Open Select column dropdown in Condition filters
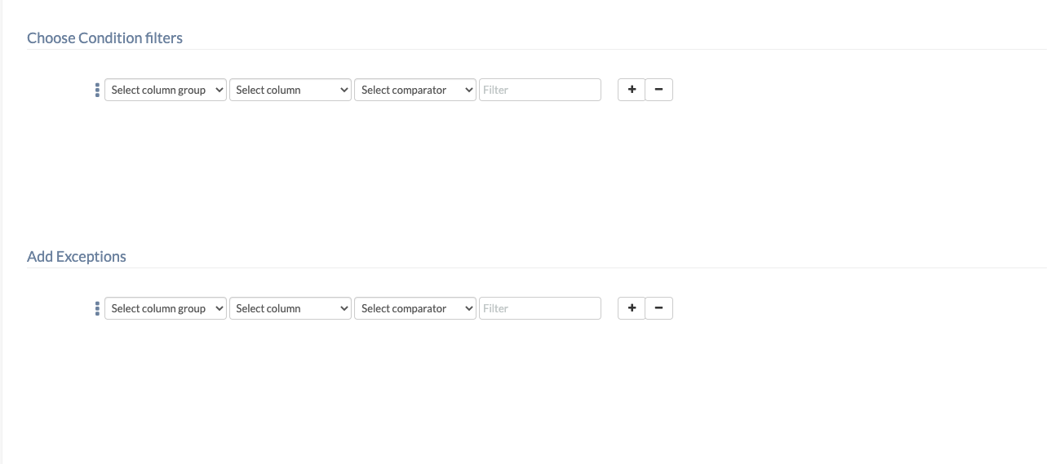1055x464 pixels. (x=290, y=90)
